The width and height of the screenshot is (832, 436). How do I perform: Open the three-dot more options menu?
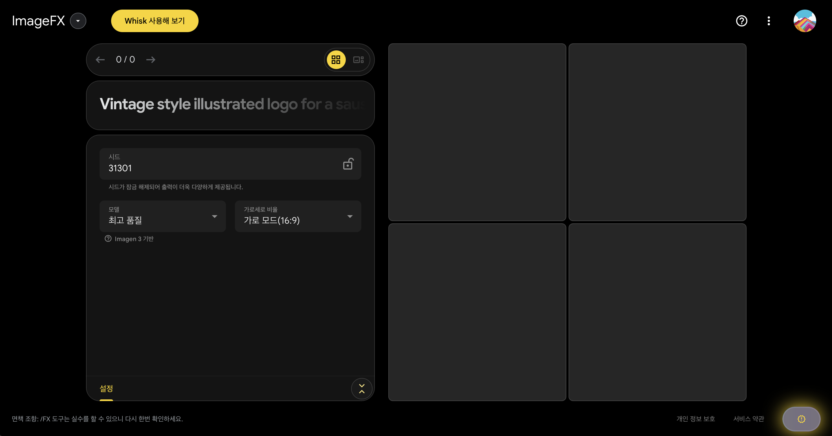[x=769, y=21]
